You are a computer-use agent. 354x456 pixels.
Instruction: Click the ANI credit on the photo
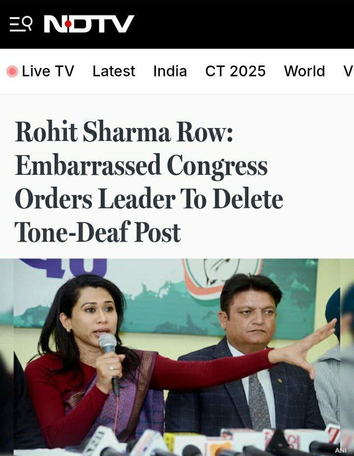pos(341,450)
